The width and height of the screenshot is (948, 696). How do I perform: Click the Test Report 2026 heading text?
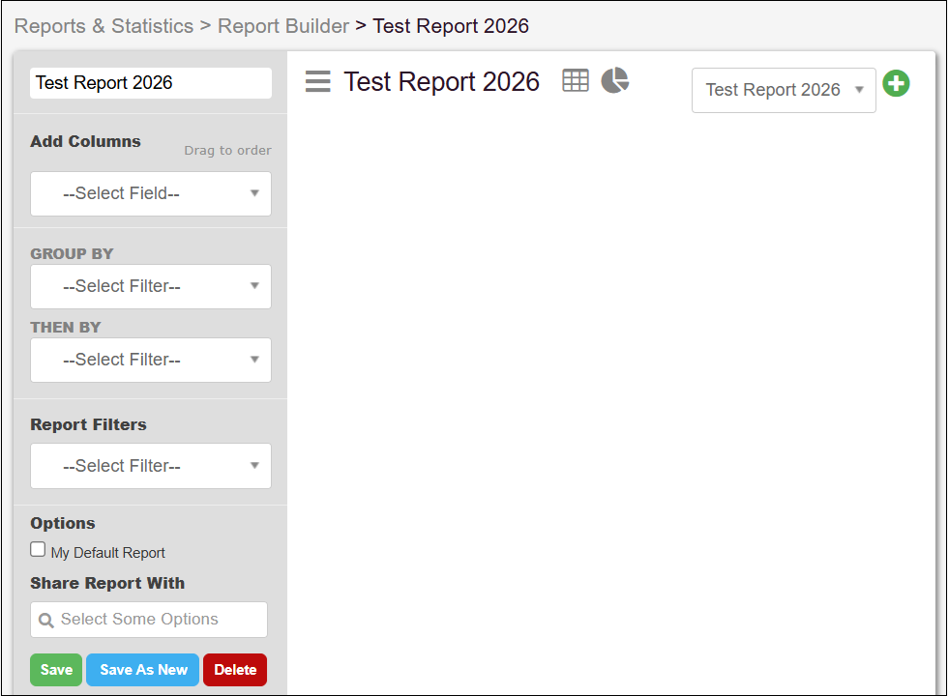(441, 81)
